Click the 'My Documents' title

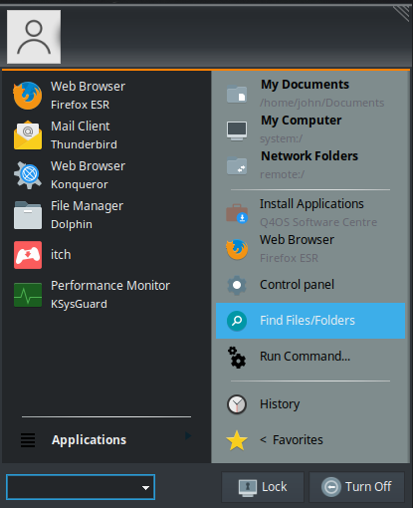coord(305,85)
